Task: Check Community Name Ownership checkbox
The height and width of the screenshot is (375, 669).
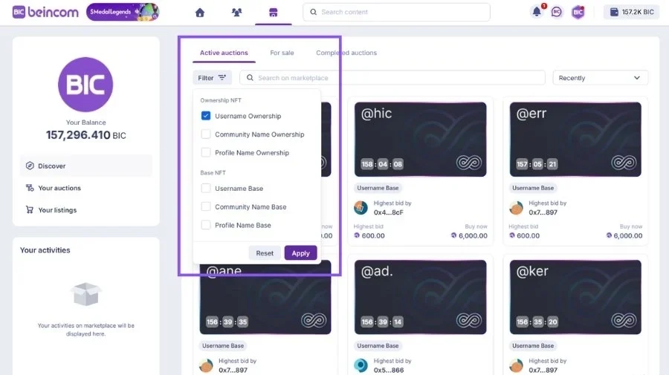Action: click(206, 134)
